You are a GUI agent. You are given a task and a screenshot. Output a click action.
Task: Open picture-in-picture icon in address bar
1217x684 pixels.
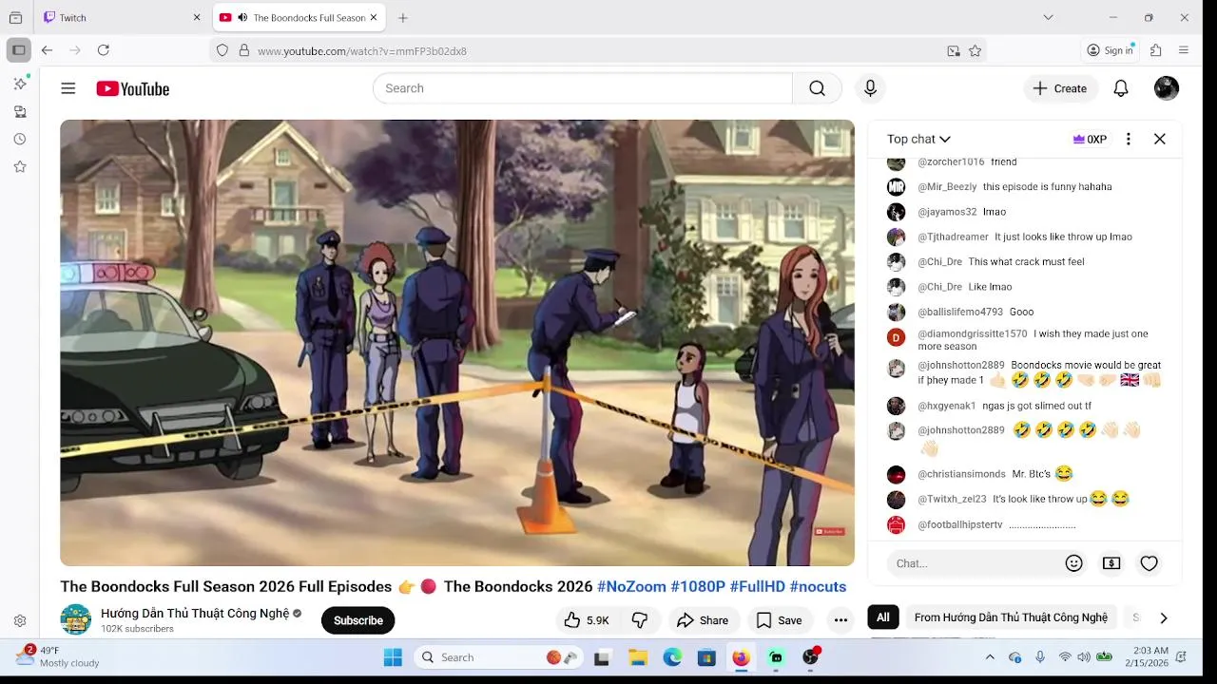click(954, 51)
